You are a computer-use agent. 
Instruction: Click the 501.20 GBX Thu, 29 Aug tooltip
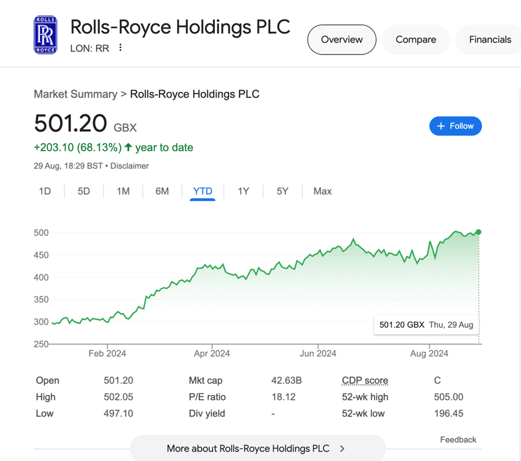426,325
